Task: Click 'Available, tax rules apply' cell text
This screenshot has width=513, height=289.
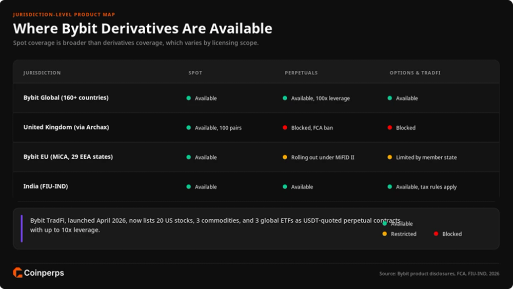Action: click(426, 187)
